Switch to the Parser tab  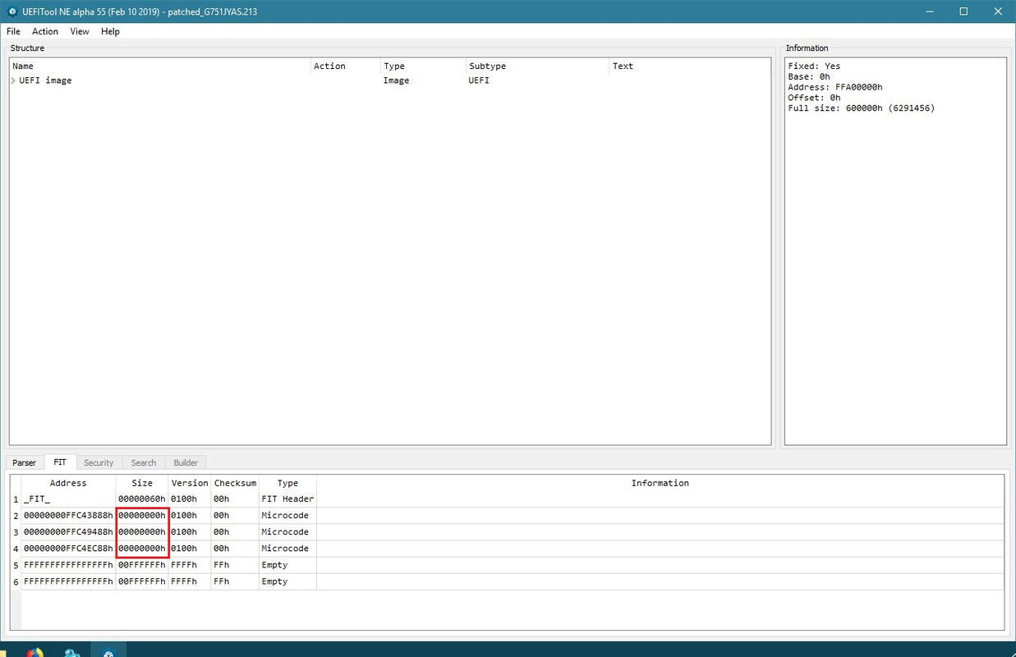pyautogui.click(x=25, y=462)
